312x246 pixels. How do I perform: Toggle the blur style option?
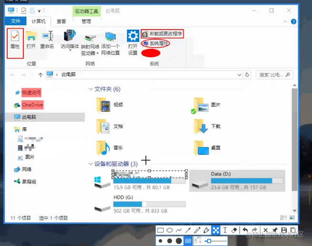pyautogui.click(x=198, y=241)
